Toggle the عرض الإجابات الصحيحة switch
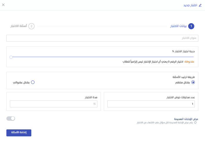The image size is (205, 143). 11,118
